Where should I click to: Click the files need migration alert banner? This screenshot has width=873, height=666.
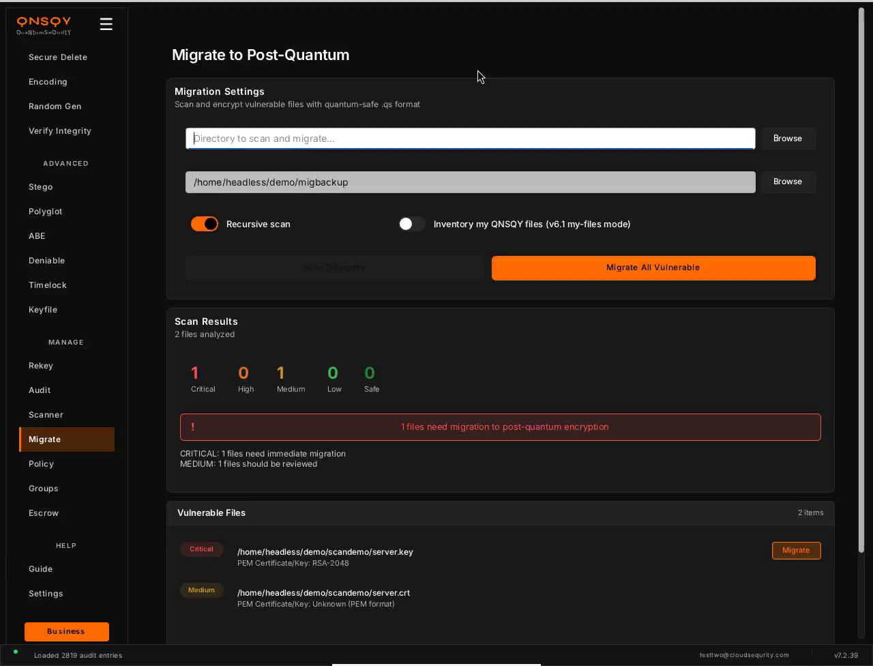501,427
